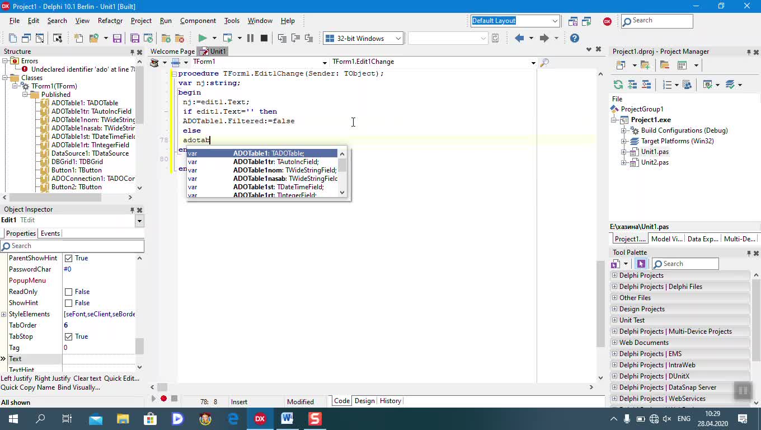Click the red DX icon in top toolbar
Viewport: 761px width, 430px height.
(x=607, y=21)
